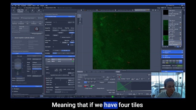Click the Navigator button

click(102, 82)
